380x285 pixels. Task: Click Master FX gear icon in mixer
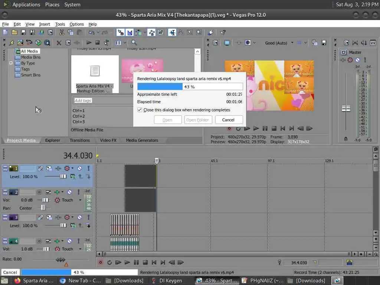350,60
